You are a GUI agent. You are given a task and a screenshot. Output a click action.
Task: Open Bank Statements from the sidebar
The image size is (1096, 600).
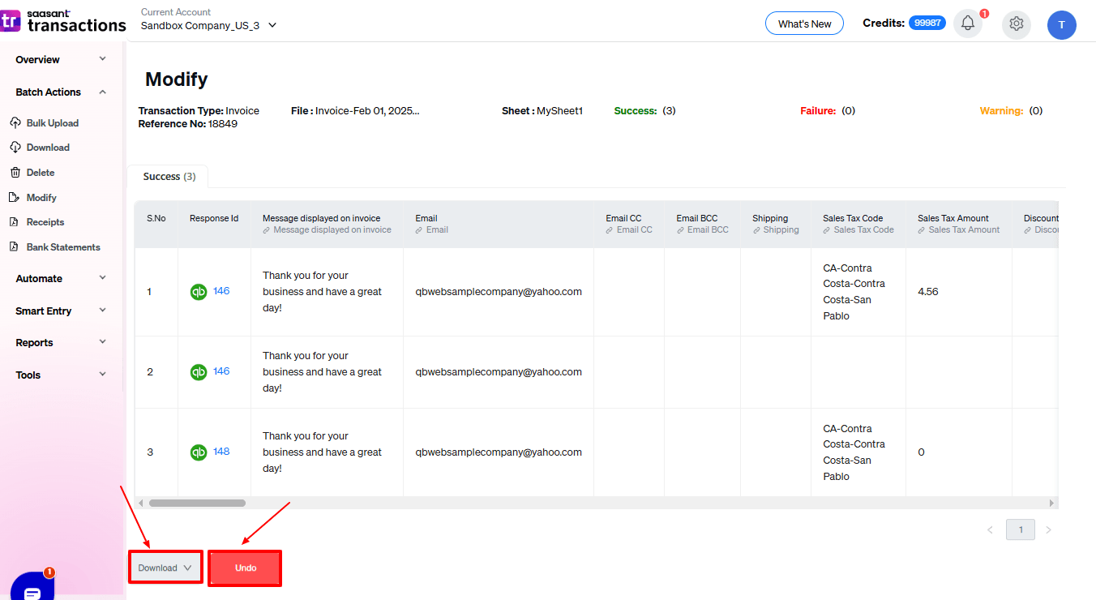(63, 247)
